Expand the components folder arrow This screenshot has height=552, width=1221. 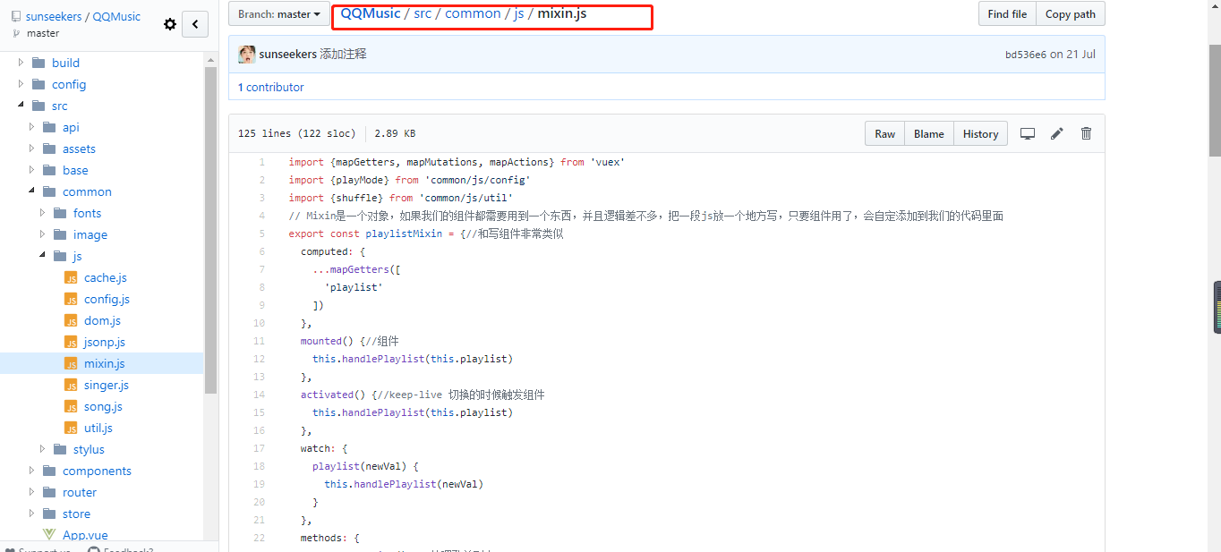[x=32, y=471]
